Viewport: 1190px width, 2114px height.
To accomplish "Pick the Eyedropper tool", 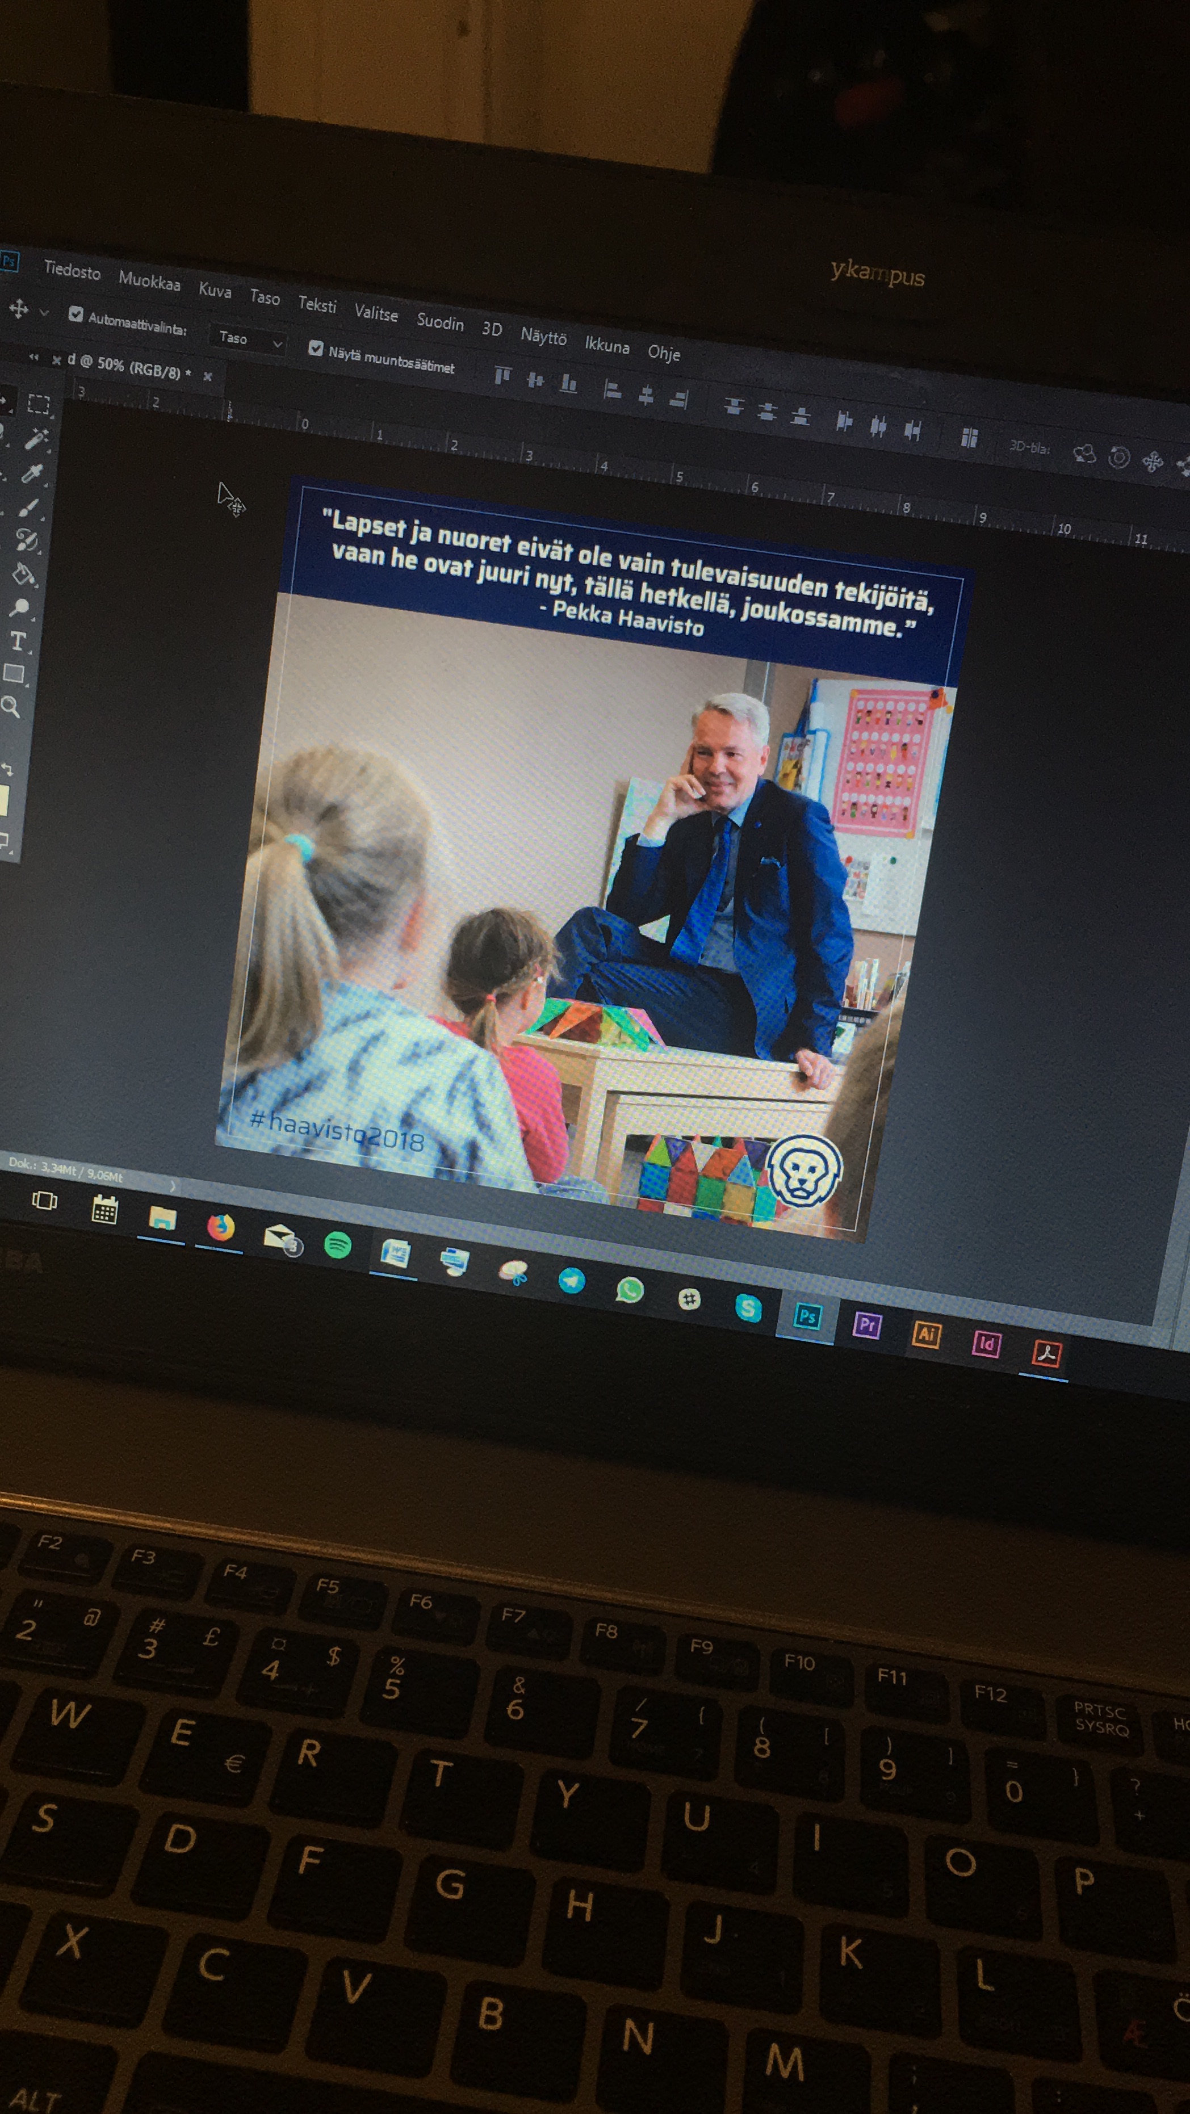I will point(31,473).
